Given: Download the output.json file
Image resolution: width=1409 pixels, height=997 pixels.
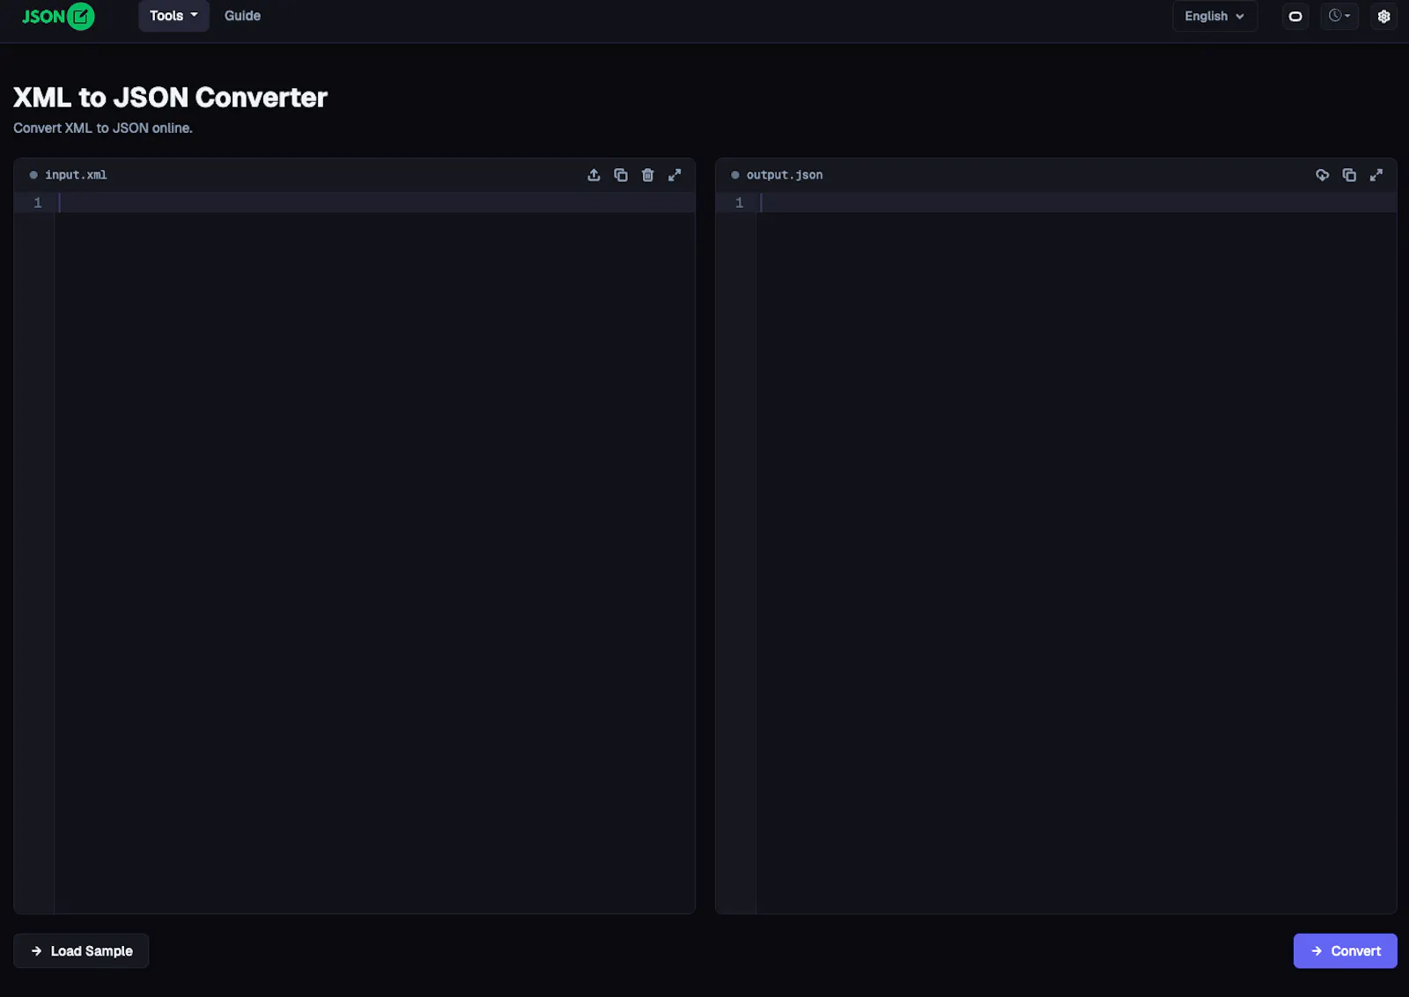Looking at the screenshot, I should pos(1322,175).
